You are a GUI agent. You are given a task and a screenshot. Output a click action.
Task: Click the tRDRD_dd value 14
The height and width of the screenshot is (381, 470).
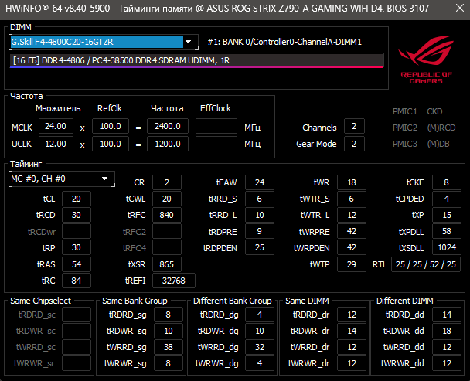447,315
